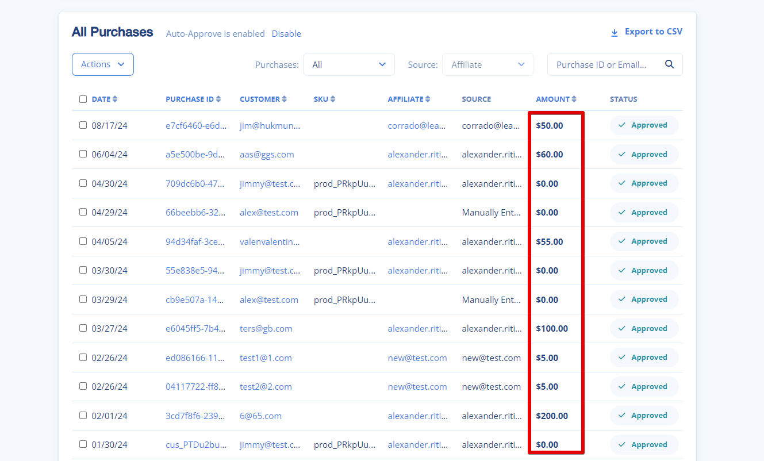This screenshot has width=764, height=461.
Task: Click Manually Ent... source in 04/29/24 row
Action: click(x=492, y=212)
